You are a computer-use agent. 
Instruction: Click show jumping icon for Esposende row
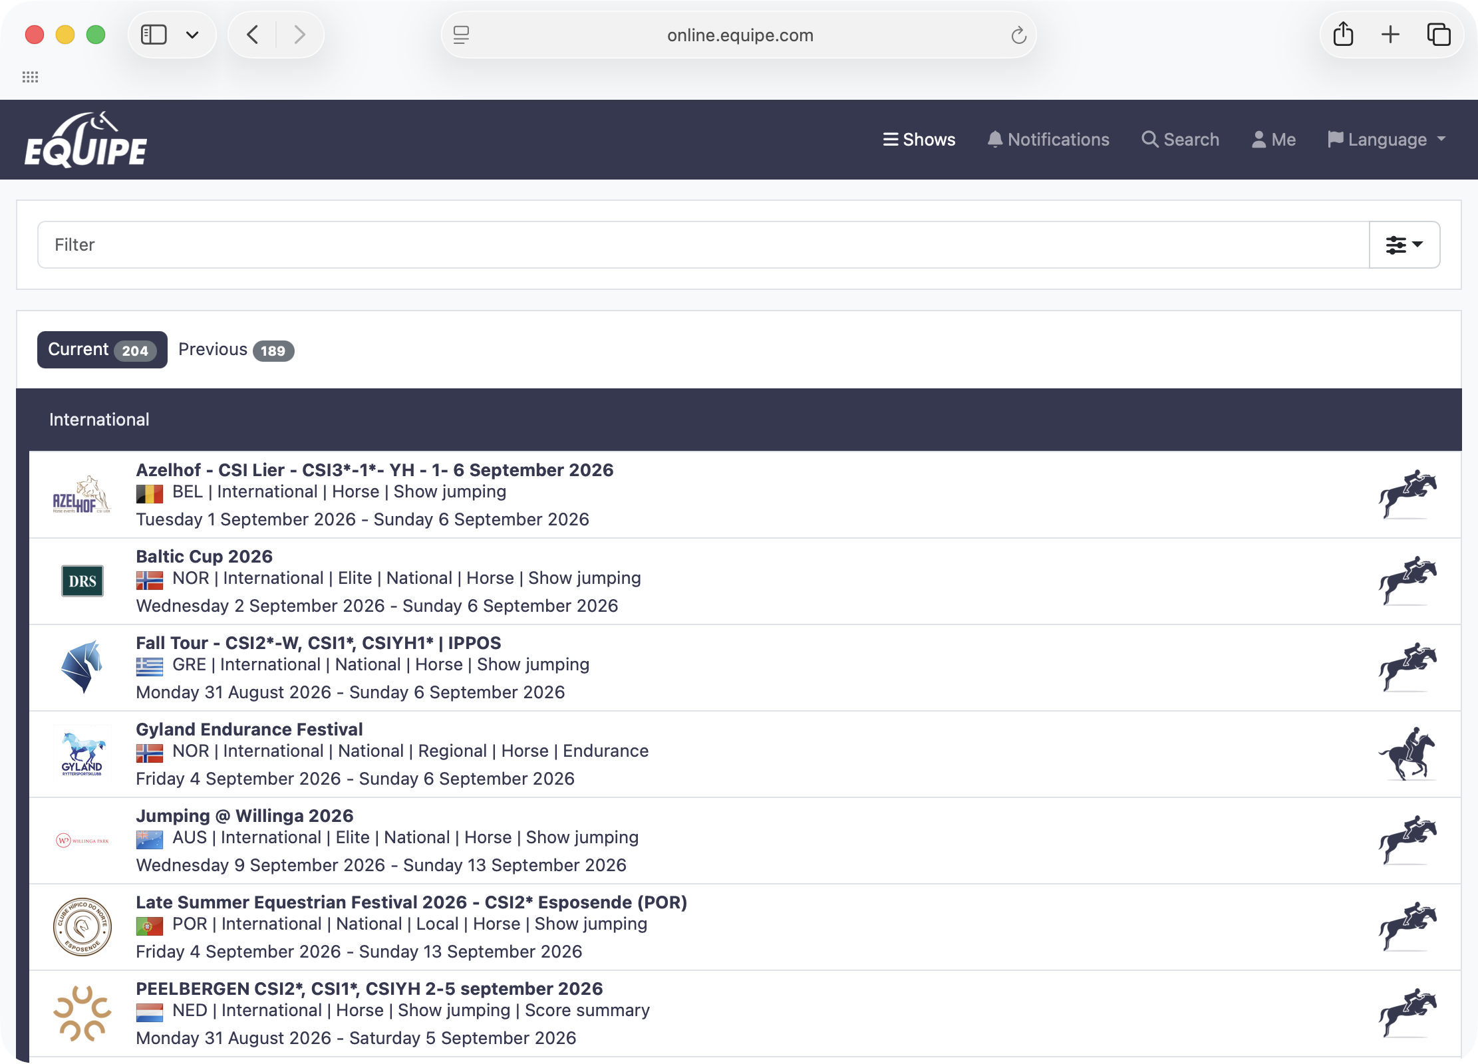1407,927
